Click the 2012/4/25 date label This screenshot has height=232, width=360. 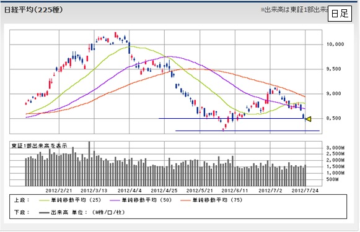pos(164,191)
